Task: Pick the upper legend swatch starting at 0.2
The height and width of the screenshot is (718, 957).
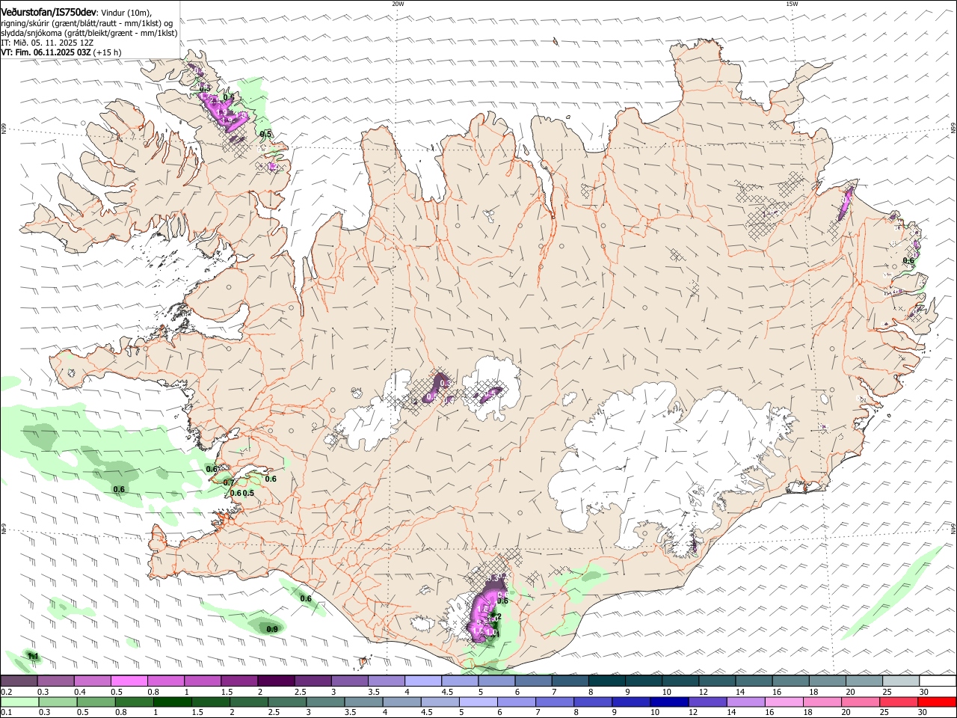Action: tap(19, 681)
